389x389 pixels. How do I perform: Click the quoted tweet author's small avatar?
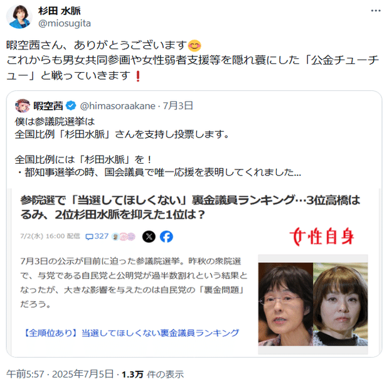[x=23, y=105]
